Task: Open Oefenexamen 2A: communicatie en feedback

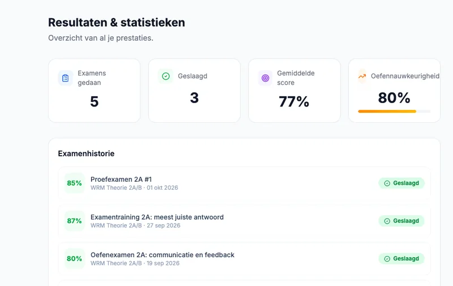Action: 245,259
